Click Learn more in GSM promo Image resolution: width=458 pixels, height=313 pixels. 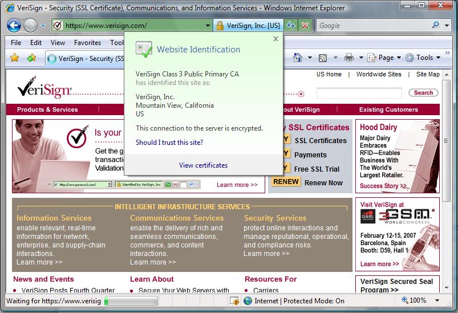pyautogui.click(x=379, y=264)
